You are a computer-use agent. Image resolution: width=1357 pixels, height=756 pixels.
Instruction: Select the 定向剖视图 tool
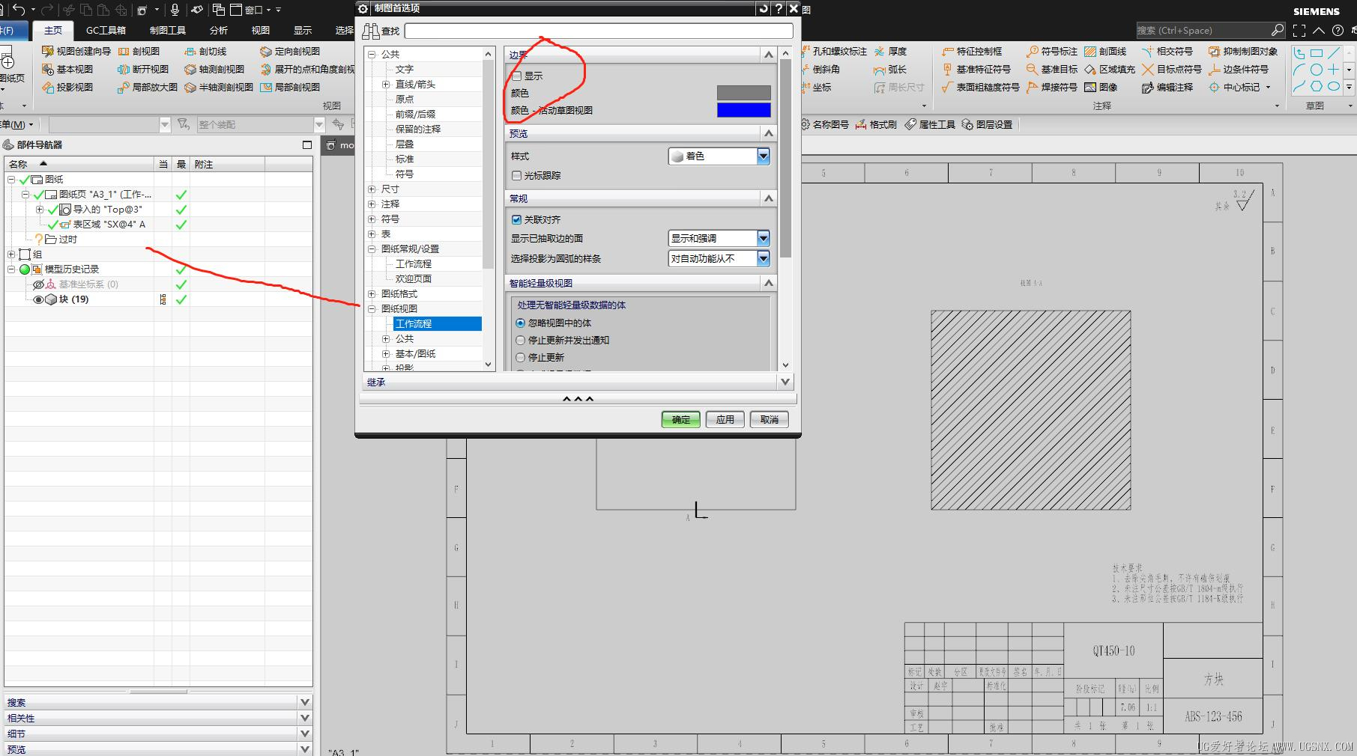[290, 51]
